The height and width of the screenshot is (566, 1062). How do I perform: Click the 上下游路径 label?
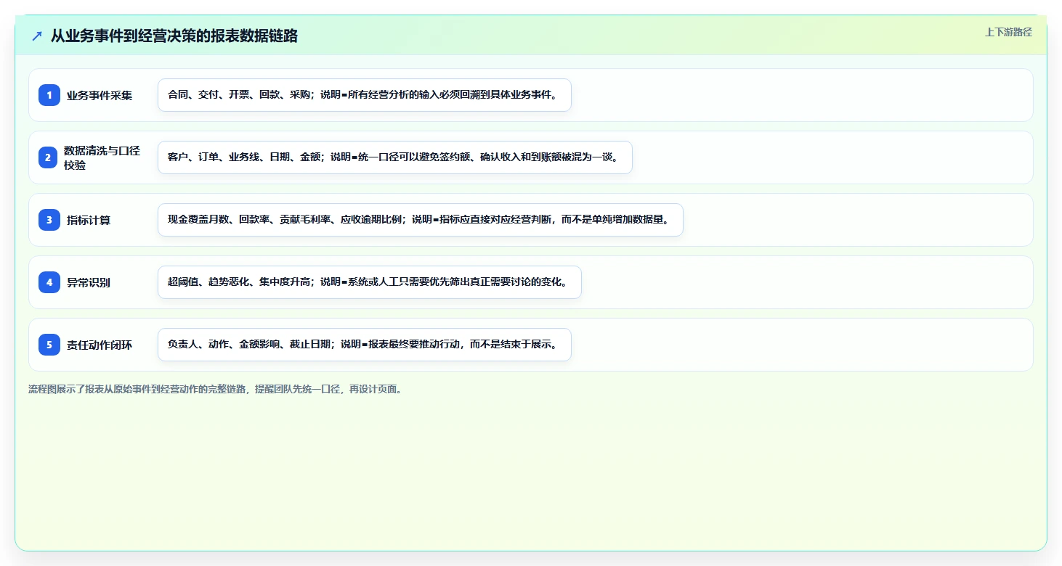pos(1008,32)
